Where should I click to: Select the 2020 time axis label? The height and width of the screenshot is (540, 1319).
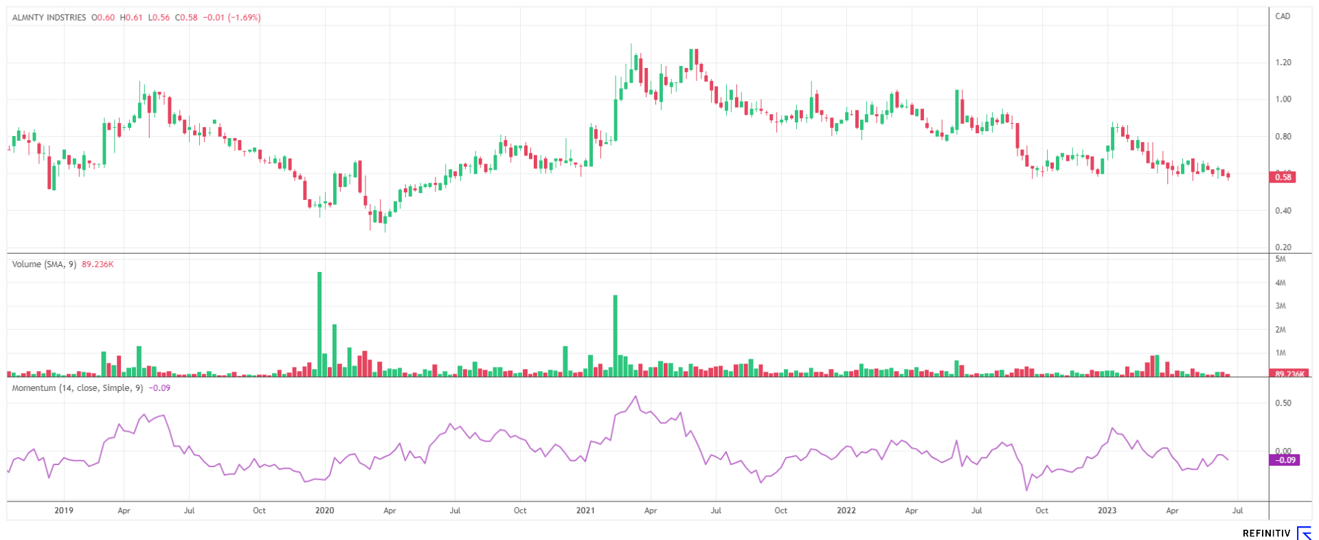click(324, 510)
